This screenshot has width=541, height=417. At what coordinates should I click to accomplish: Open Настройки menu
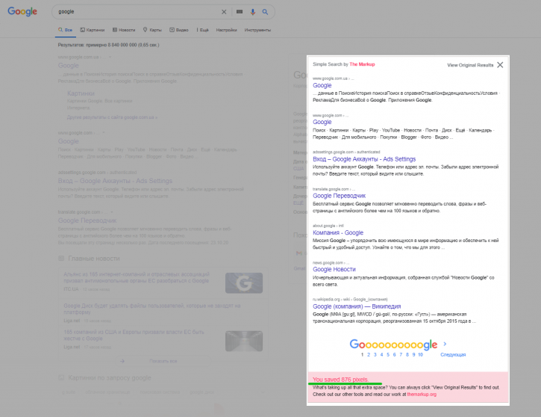click(226, 30)
